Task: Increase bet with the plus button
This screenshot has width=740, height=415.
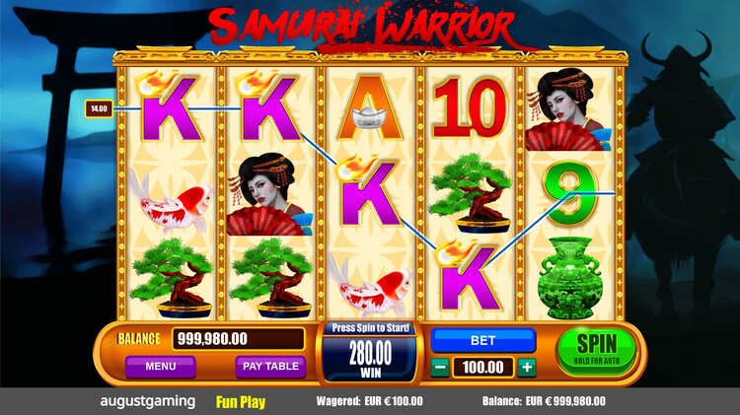Action: [x=527, y=367]
